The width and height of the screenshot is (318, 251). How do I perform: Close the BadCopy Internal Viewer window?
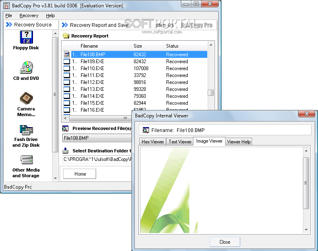coord(307,114)
